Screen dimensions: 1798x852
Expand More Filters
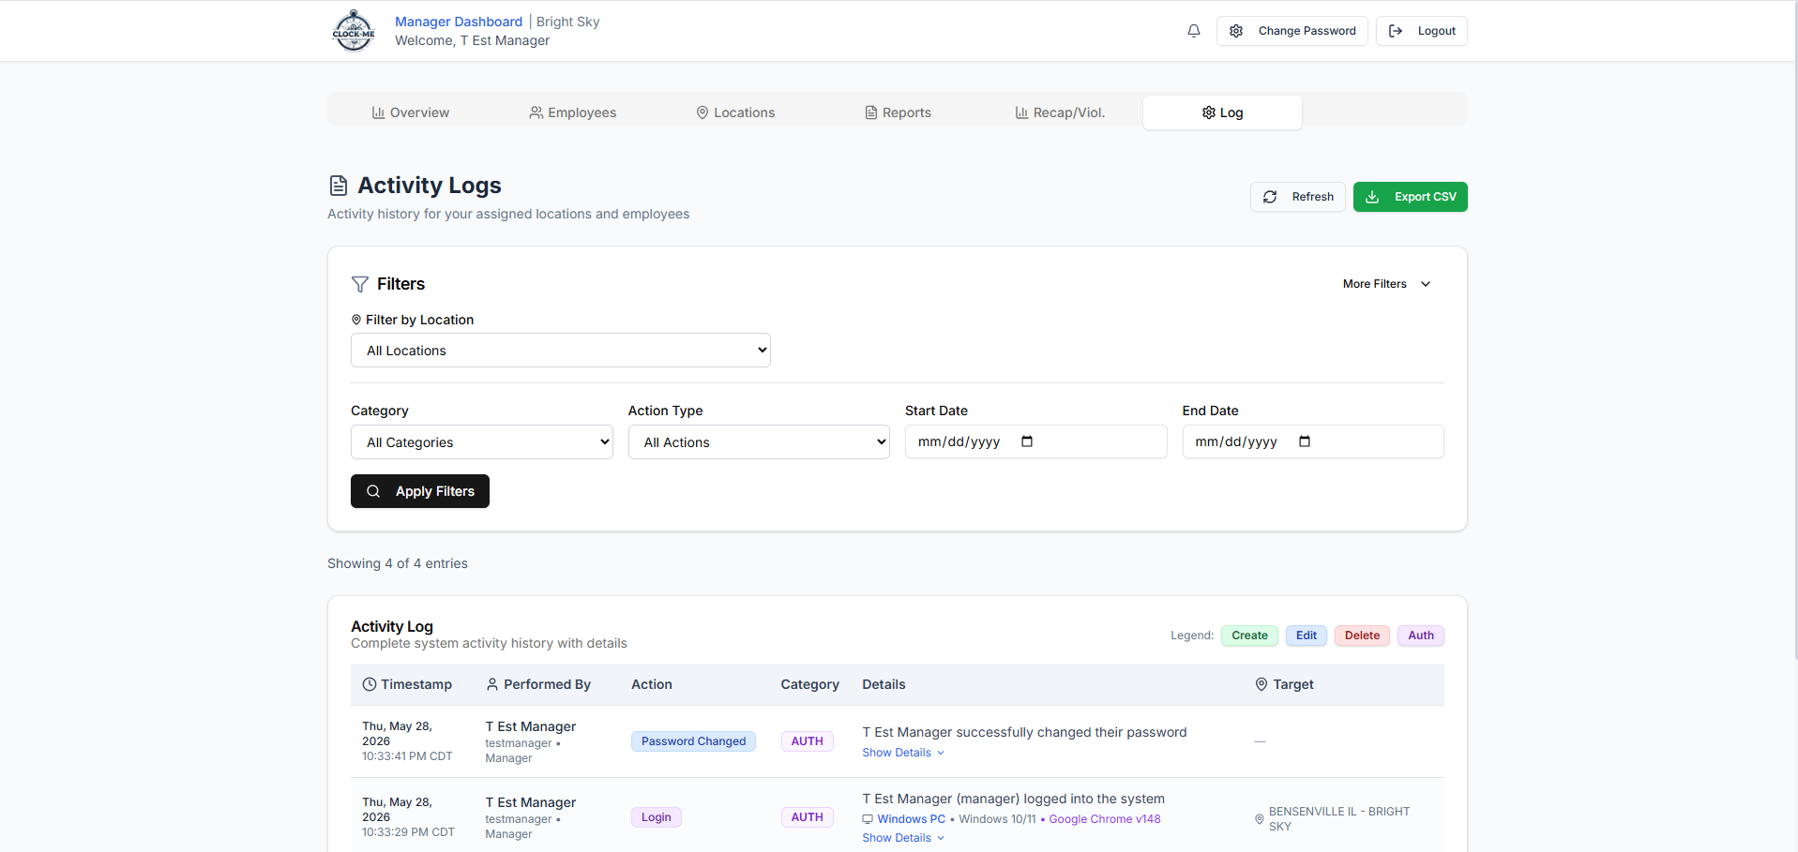[1386, 284]
